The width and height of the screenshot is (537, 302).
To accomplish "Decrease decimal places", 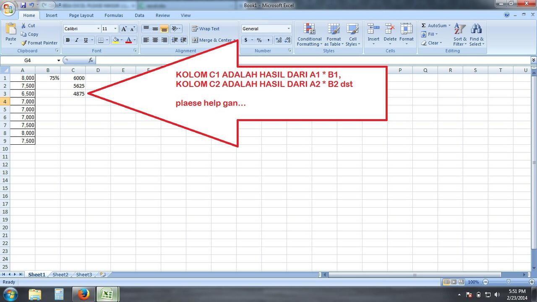I will [287, 40].
